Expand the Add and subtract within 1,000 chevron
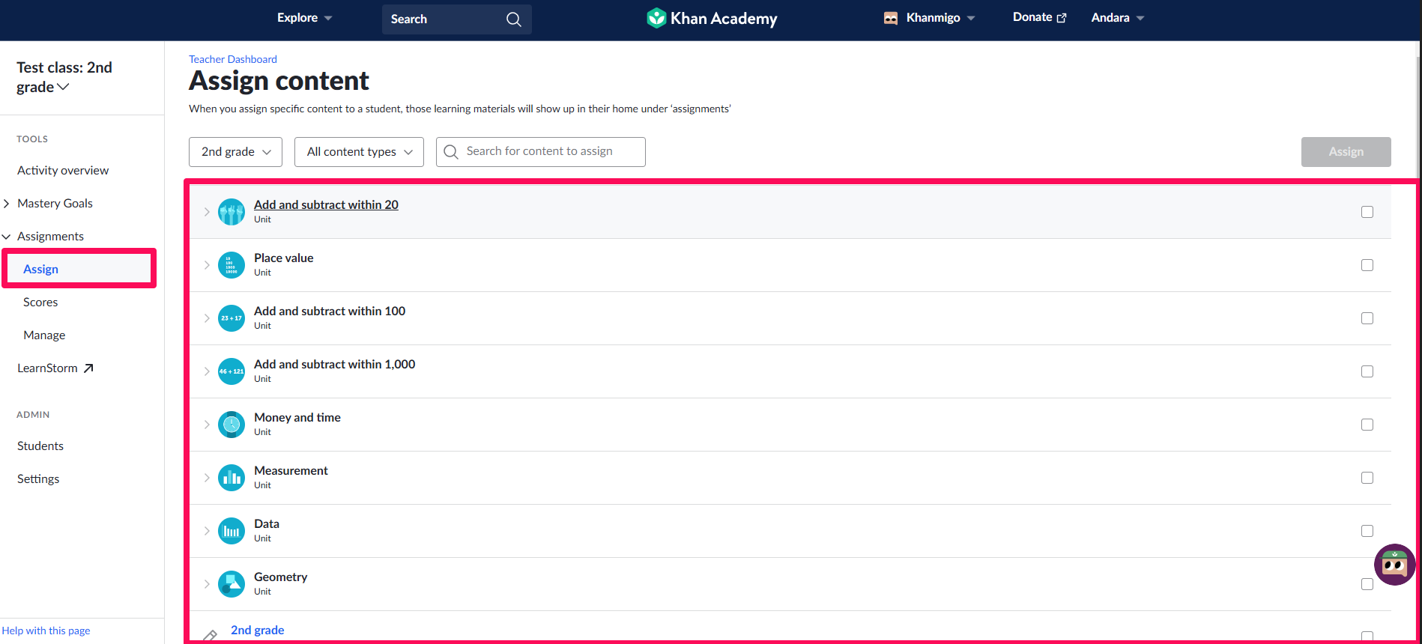1422x644 pixels. (x=207, y=371)
